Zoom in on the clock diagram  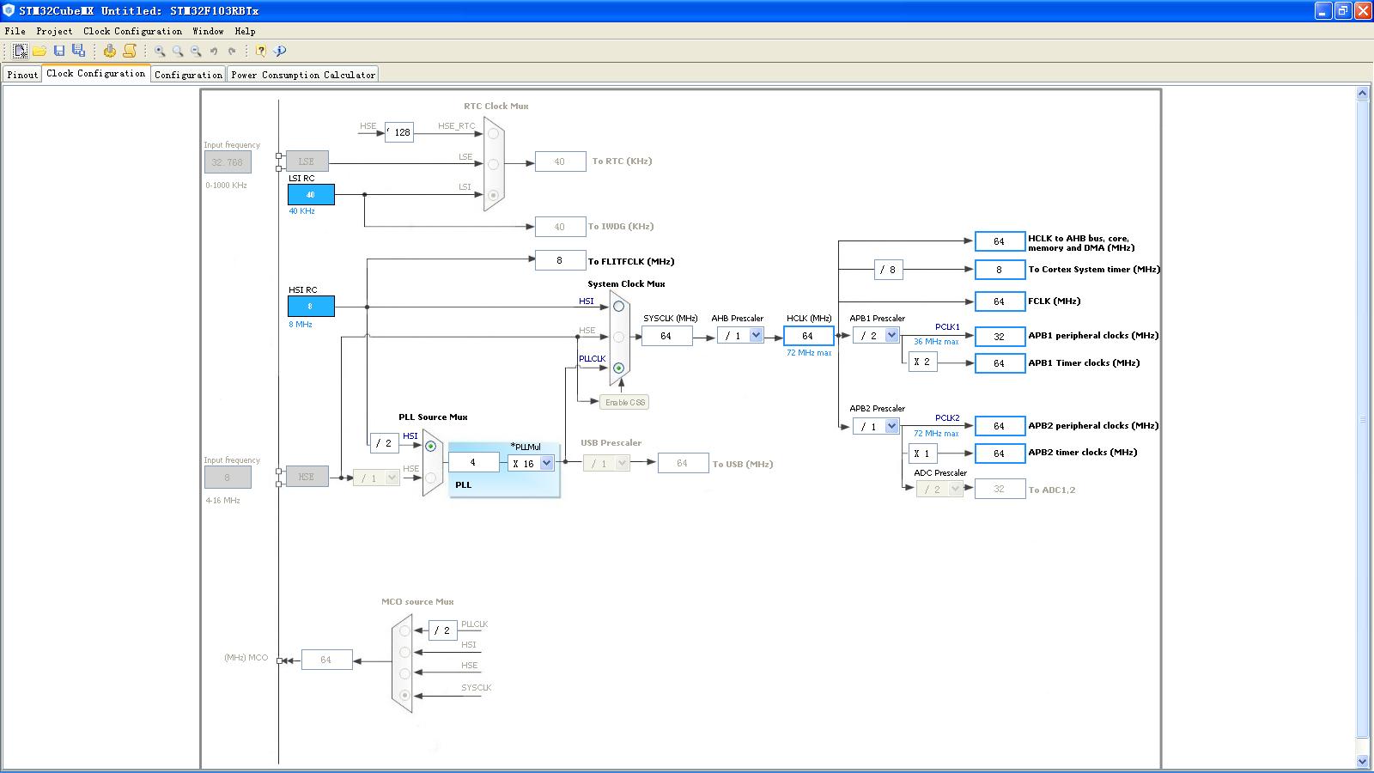click(160, 52)
